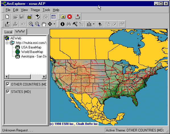The height and width of the screenshot is (134, 170).
Task: Switch to the Local tab
Action: [8, 32]
